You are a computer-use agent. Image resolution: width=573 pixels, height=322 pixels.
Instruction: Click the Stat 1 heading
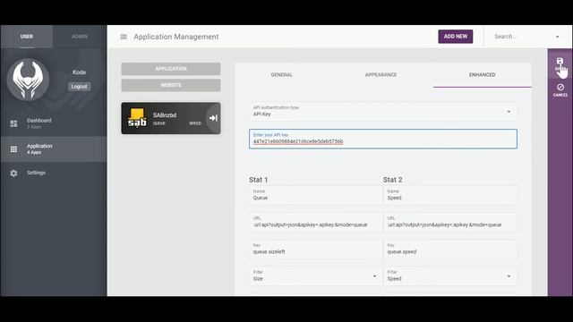(259, 180)
